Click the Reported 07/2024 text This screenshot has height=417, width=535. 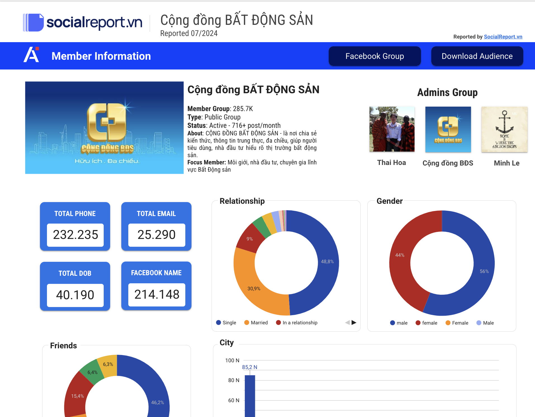click(x=189, y=33)
